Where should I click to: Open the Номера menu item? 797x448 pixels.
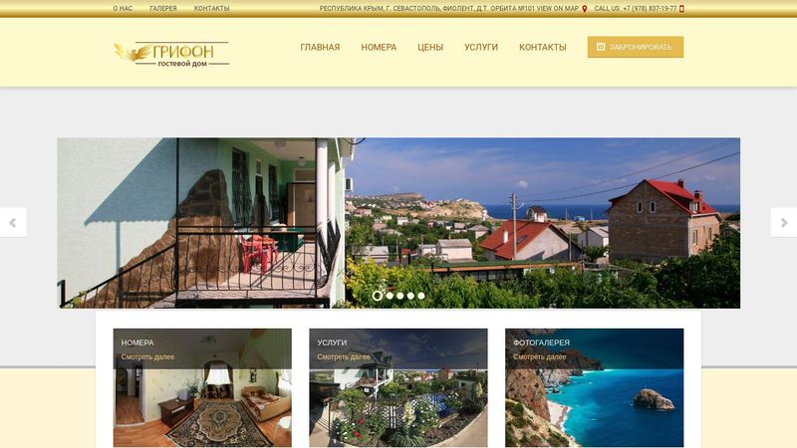[379, 47]
